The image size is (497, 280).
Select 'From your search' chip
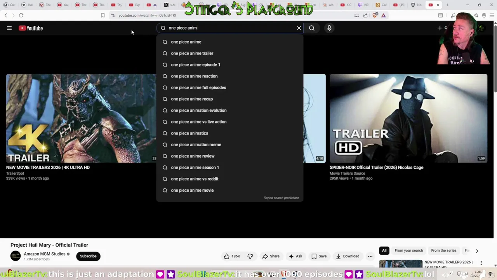409,250
